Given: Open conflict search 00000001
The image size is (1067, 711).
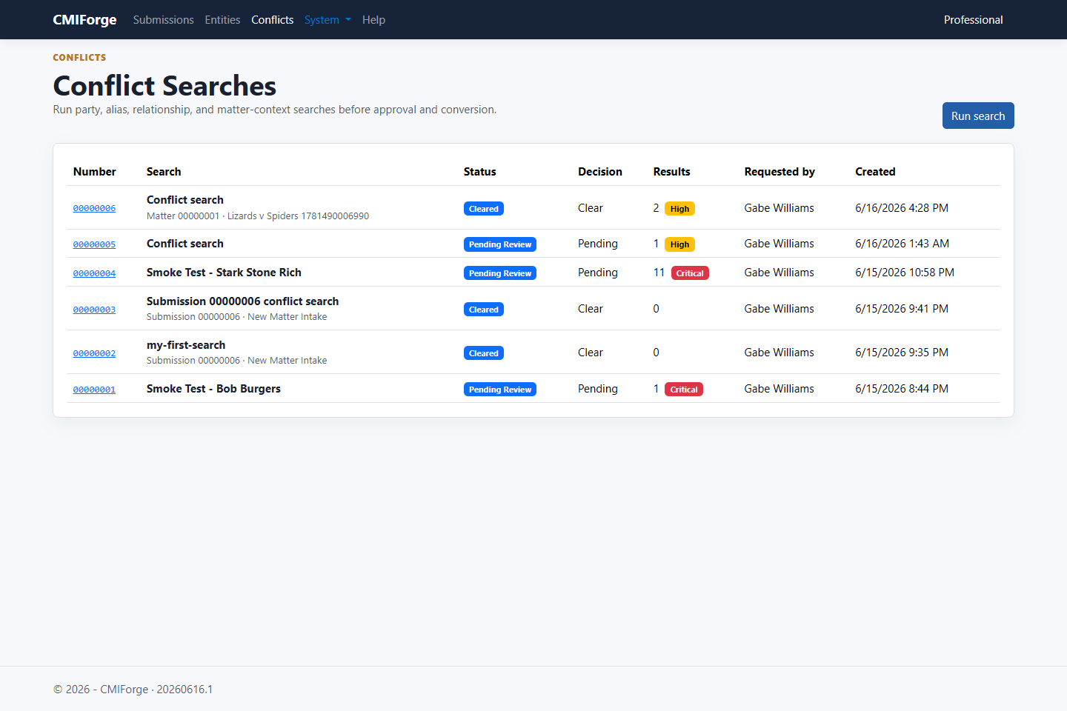Looking at the screenshot, I should pyautogui.click(x=94, y=390).
